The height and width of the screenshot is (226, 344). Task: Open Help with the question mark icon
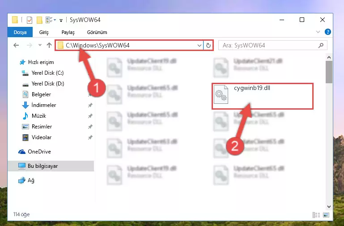point(327,32)
